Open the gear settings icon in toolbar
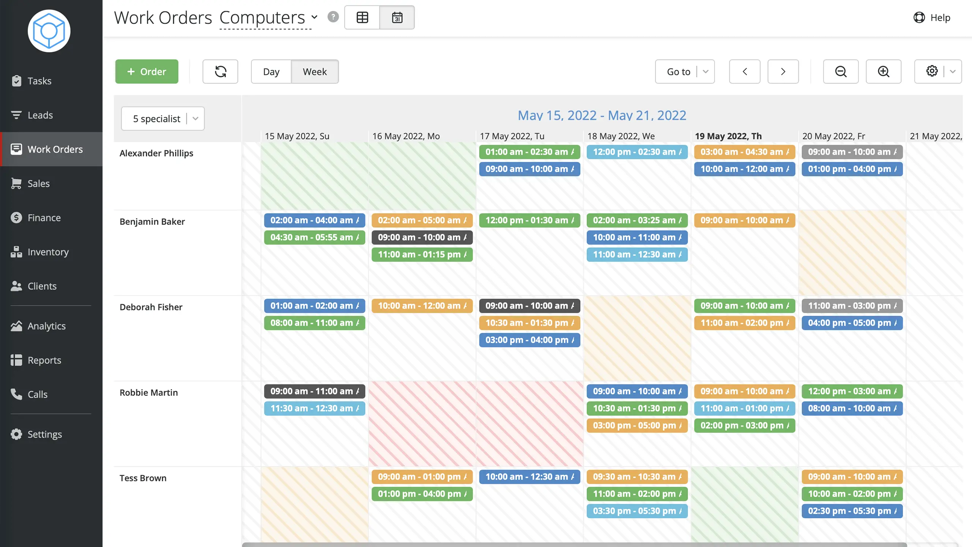Screen dimensions: 972x547 coord(932,71)
